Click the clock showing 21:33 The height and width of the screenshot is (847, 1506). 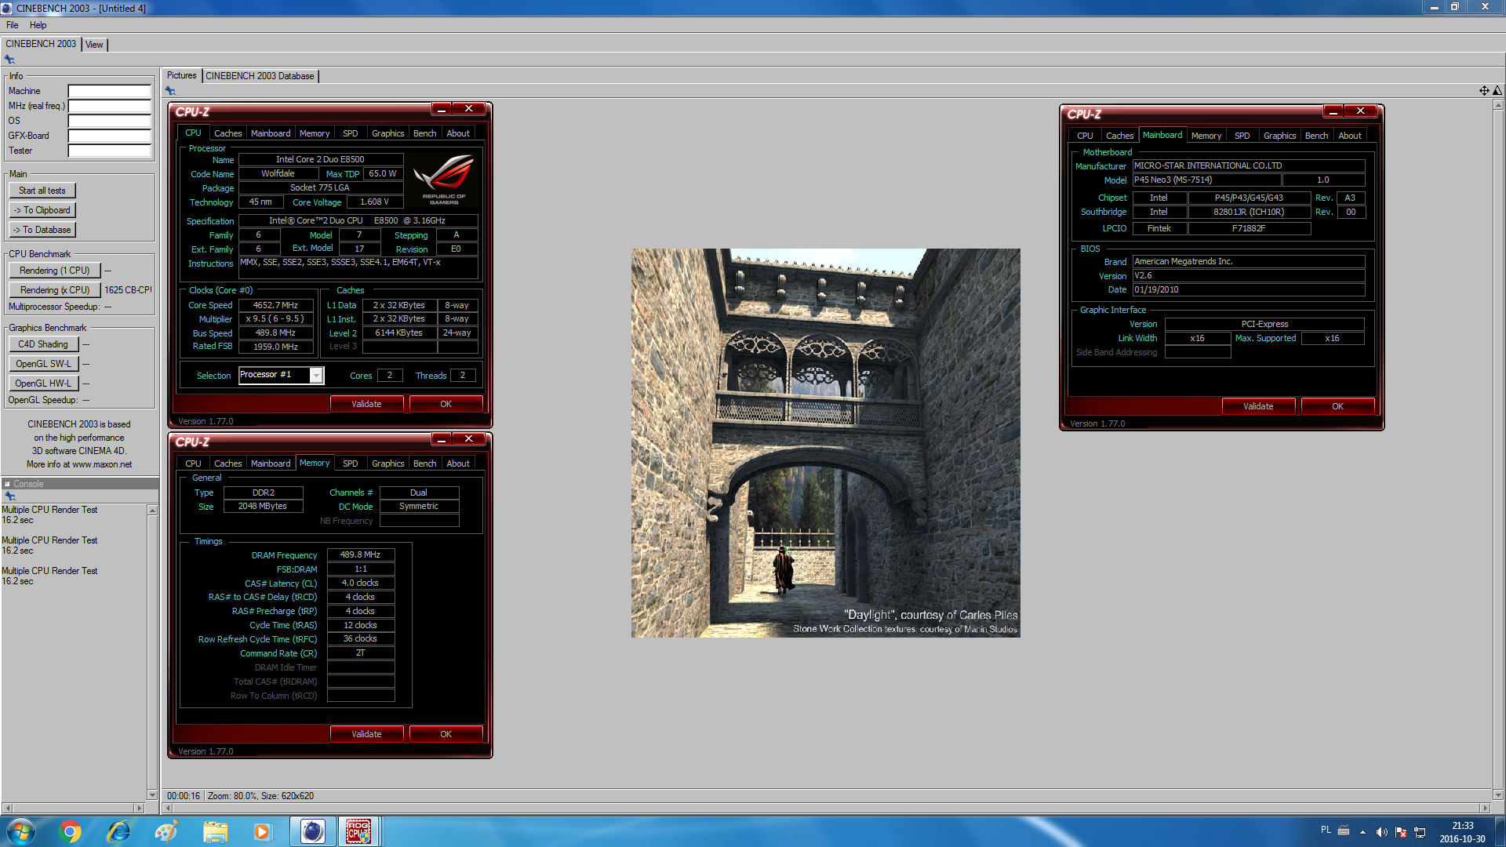click(x=1462, y=826)
